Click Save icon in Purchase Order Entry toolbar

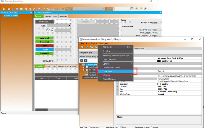(9, 9)
